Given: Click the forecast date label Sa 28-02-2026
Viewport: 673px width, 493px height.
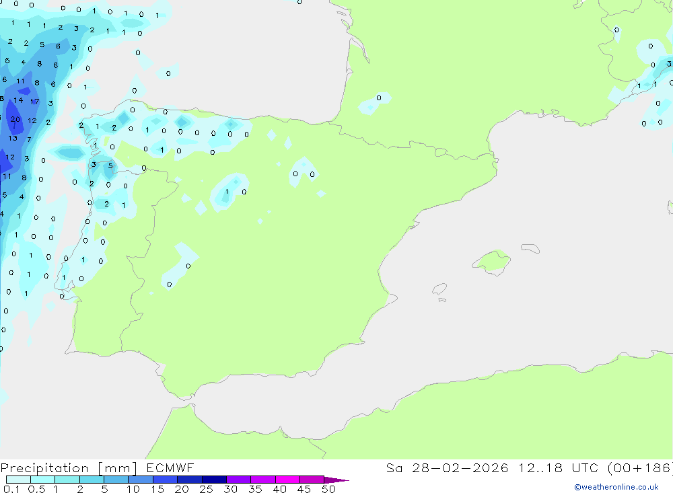Looking at the screenshot, I should point(447,467).
